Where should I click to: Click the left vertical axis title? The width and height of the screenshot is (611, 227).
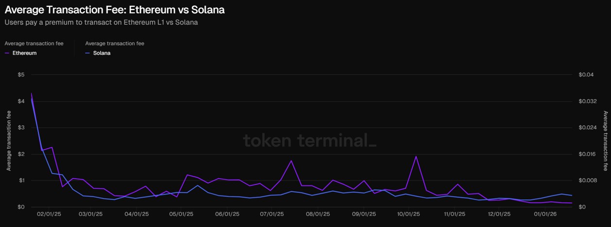pyautogui.click(x=8, y=141)
